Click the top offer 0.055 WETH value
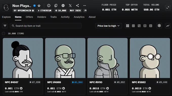172x96 pixels. click(x=130, y=10)
